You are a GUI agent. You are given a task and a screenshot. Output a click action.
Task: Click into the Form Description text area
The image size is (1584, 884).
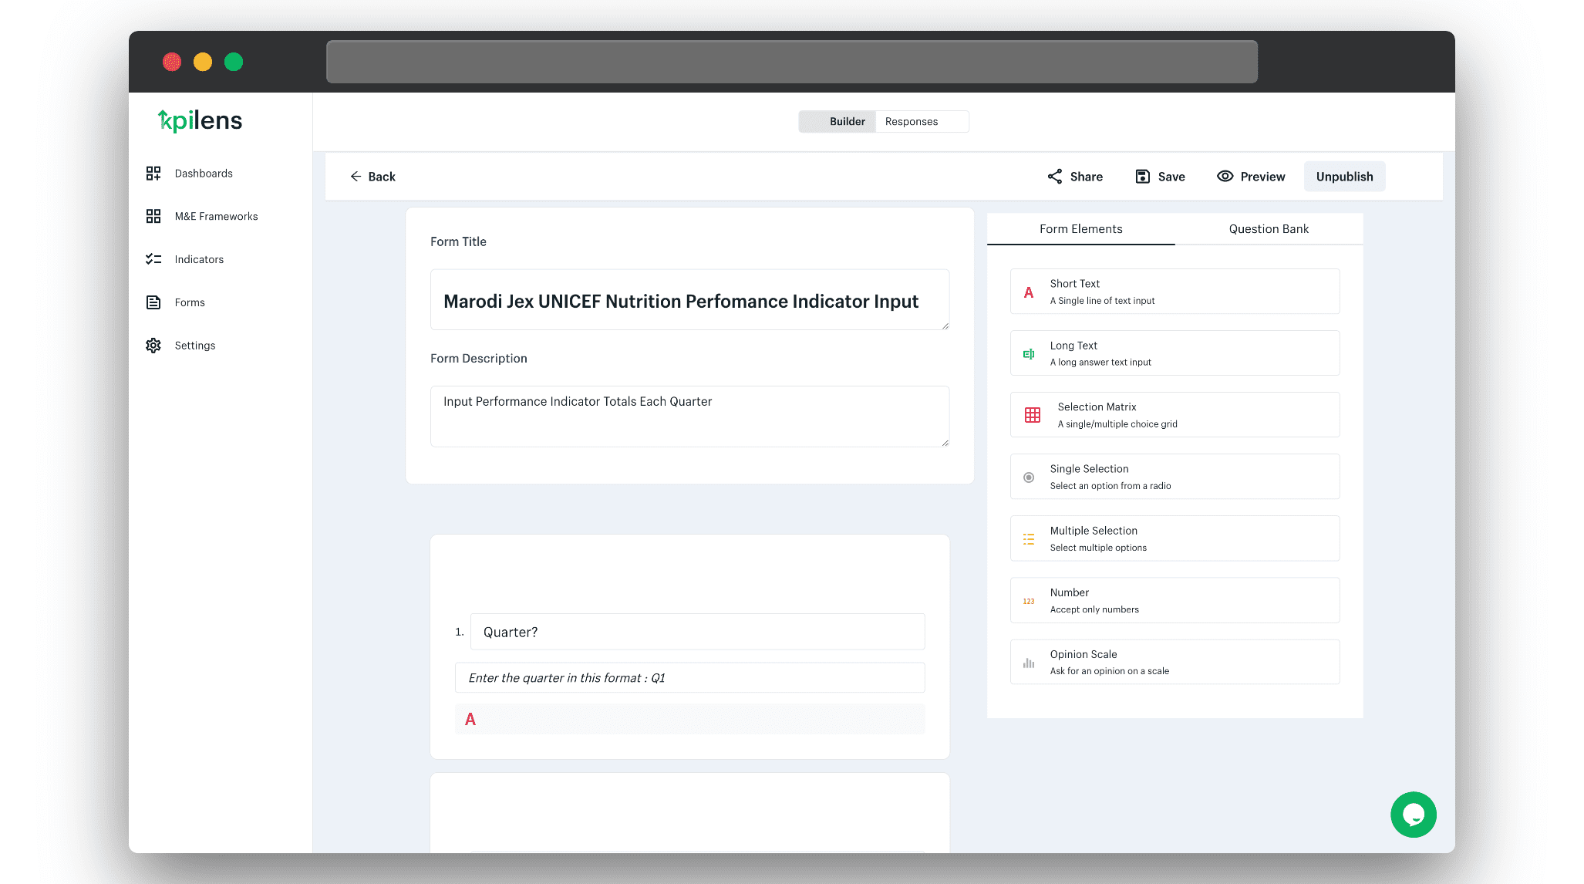pyautogui.click(x=689, y=417)
